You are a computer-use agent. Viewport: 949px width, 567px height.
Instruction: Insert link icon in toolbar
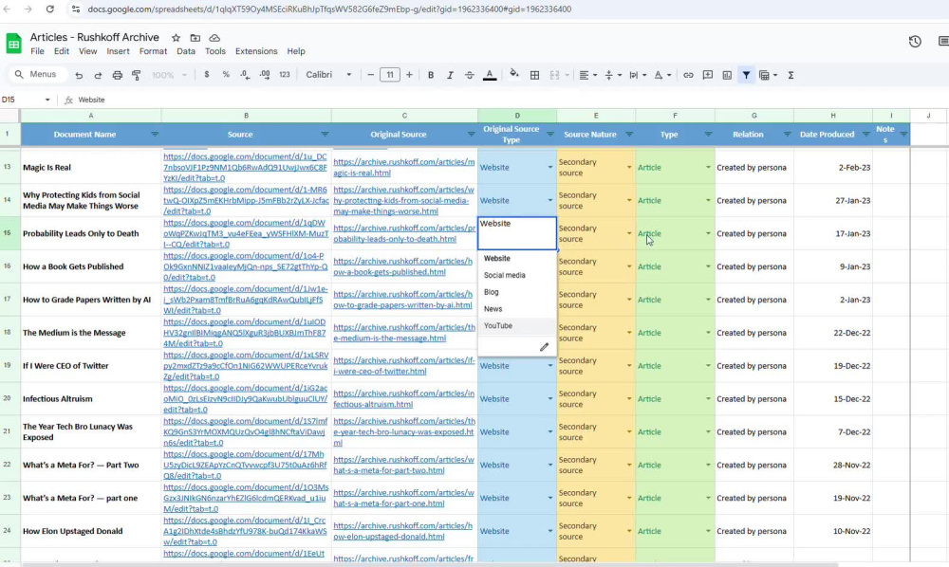coord(688,75)
